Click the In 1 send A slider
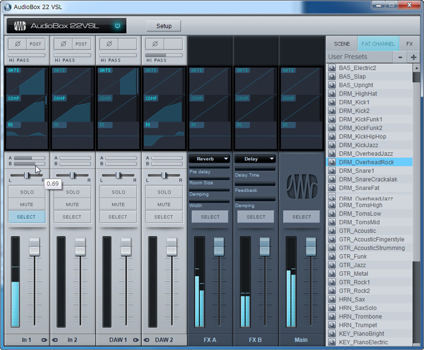Screen dimensions: 424x350 (29, 158)
